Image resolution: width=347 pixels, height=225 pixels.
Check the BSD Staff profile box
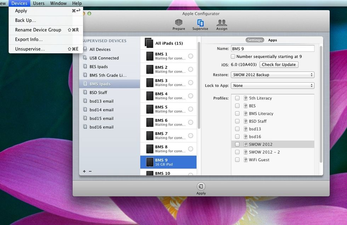pyautogui.click(x=237, y=121)
